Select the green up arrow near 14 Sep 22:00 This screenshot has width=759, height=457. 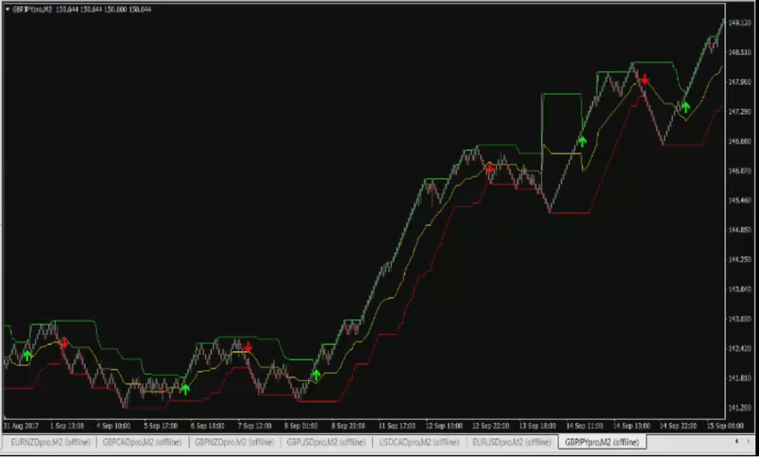coord(686,107)
